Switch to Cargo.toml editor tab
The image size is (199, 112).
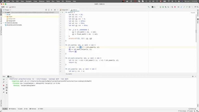tap(64, 10)
